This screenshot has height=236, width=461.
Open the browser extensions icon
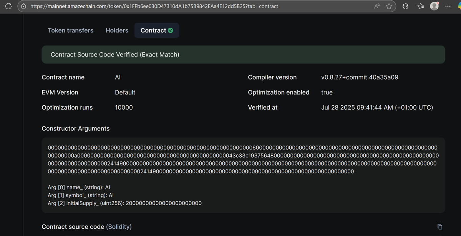tap(405, 6)
